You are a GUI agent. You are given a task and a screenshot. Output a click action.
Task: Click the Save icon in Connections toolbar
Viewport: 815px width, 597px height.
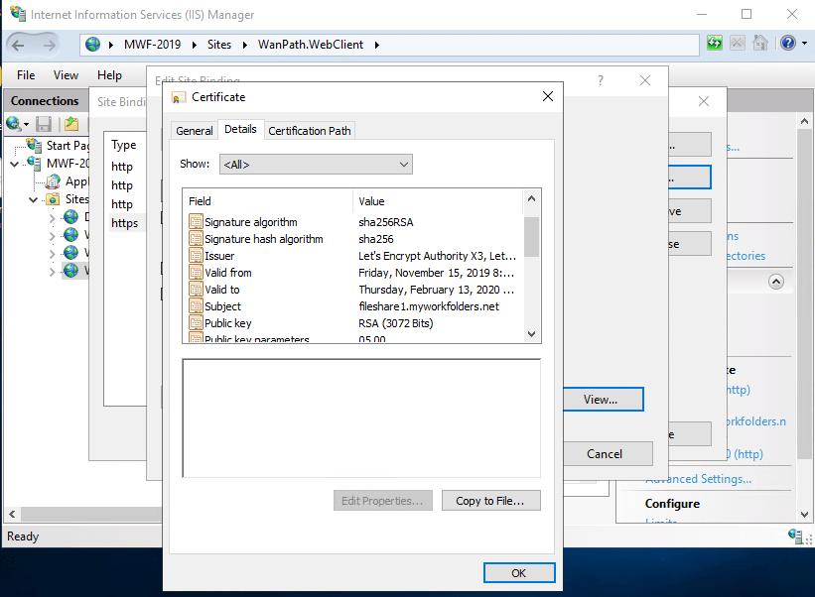pos(44,124)
